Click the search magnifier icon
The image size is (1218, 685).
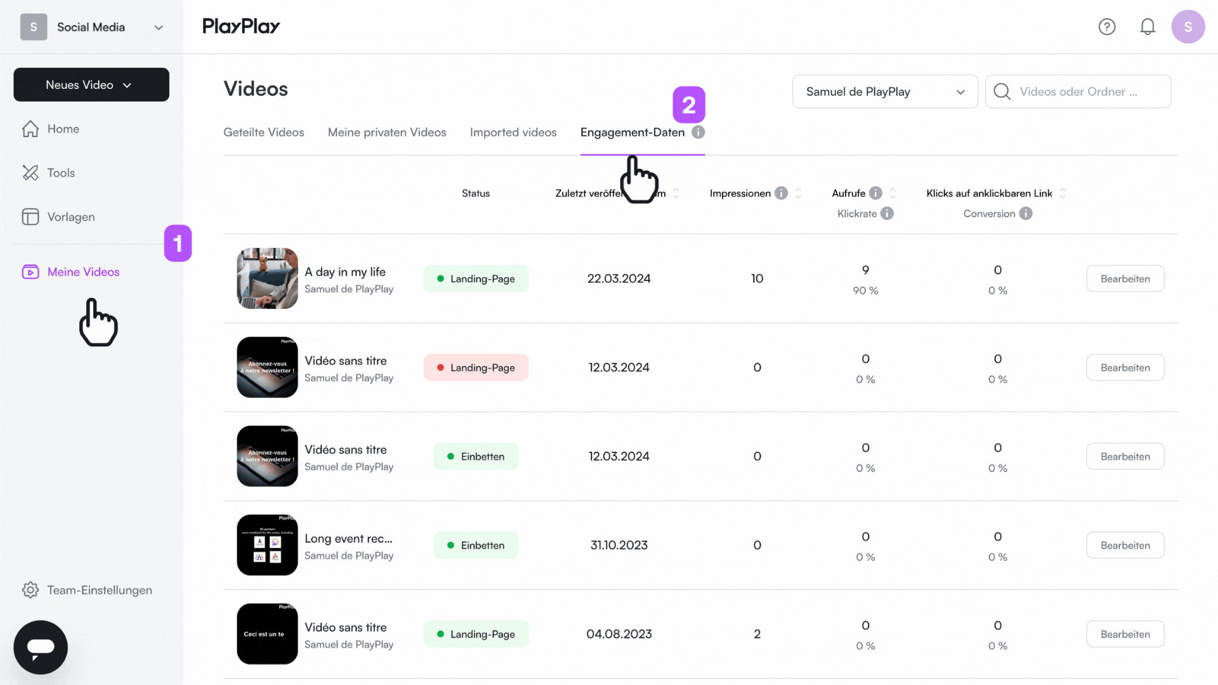pos(1002,91)
